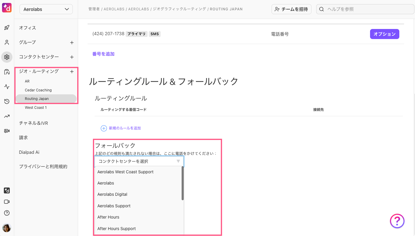This screenshot has width=415, height=236.
Task: Select the AR routing item
Action: coord(27,81)
